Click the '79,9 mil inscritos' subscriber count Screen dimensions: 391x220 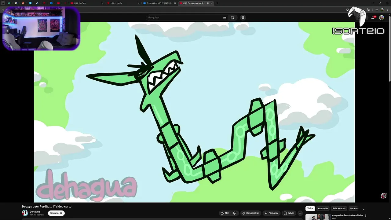[37, 215]
